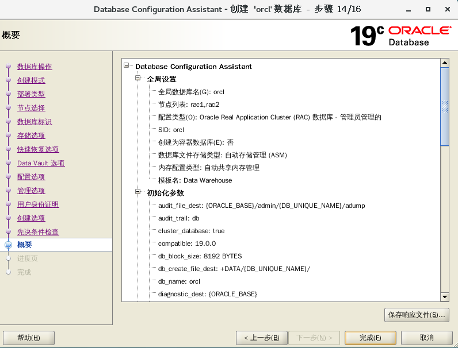458x348 pixels.
Task: Click the 保存响应文件(S)... button
Action: coord(417,315)
